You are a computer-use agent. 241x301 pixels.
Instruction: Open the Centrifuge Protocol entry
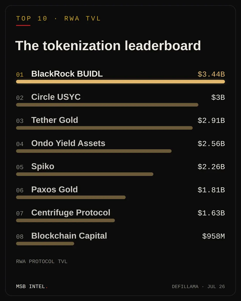(x=71, y=213)
